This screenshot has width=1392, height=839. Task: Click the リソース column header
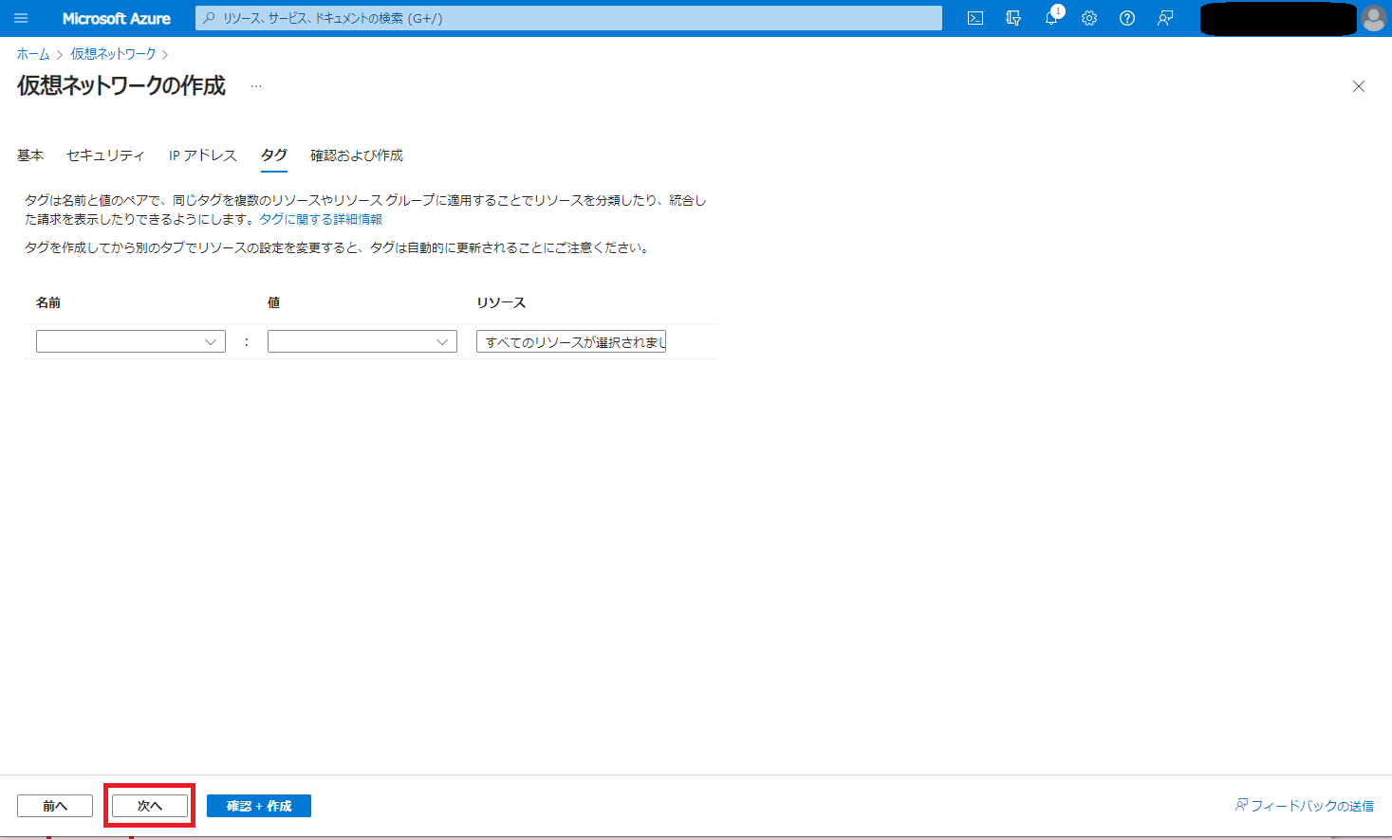[501, 302]
